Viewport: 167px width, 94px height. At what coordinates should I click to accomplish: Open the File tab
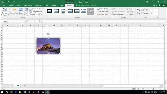pyautogui.click(x=3, y=5)
